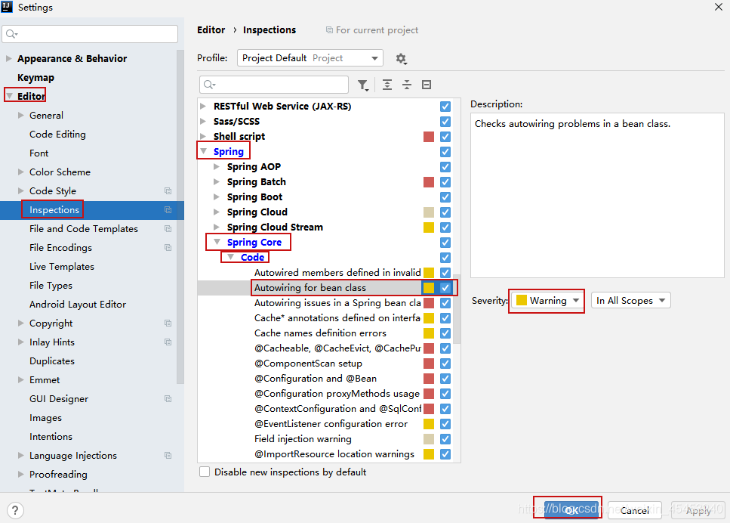The width and height of the screenshot is (730, 523).
Task: Select Android Layout Editor settings page
Action: [78, 305]
